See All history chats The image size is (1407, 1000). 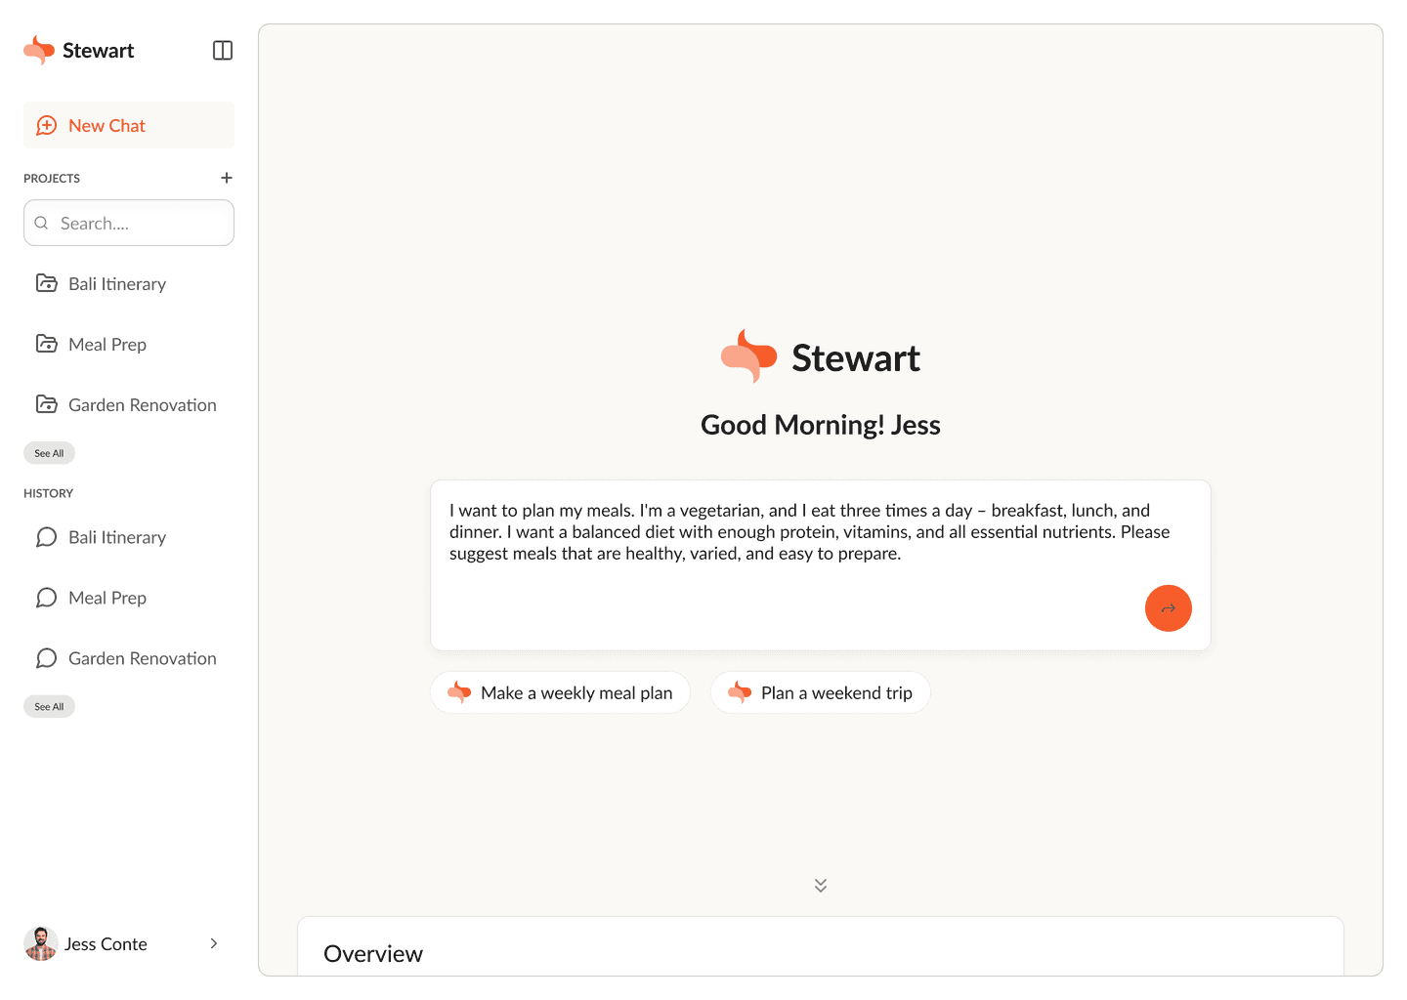pos(49,706)
